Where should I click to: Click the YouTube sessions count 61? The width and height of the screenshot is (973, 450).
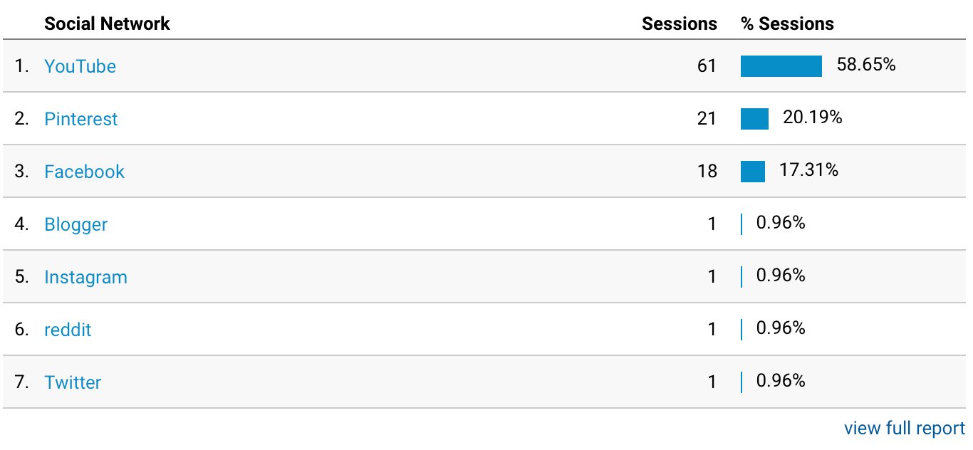707,66
